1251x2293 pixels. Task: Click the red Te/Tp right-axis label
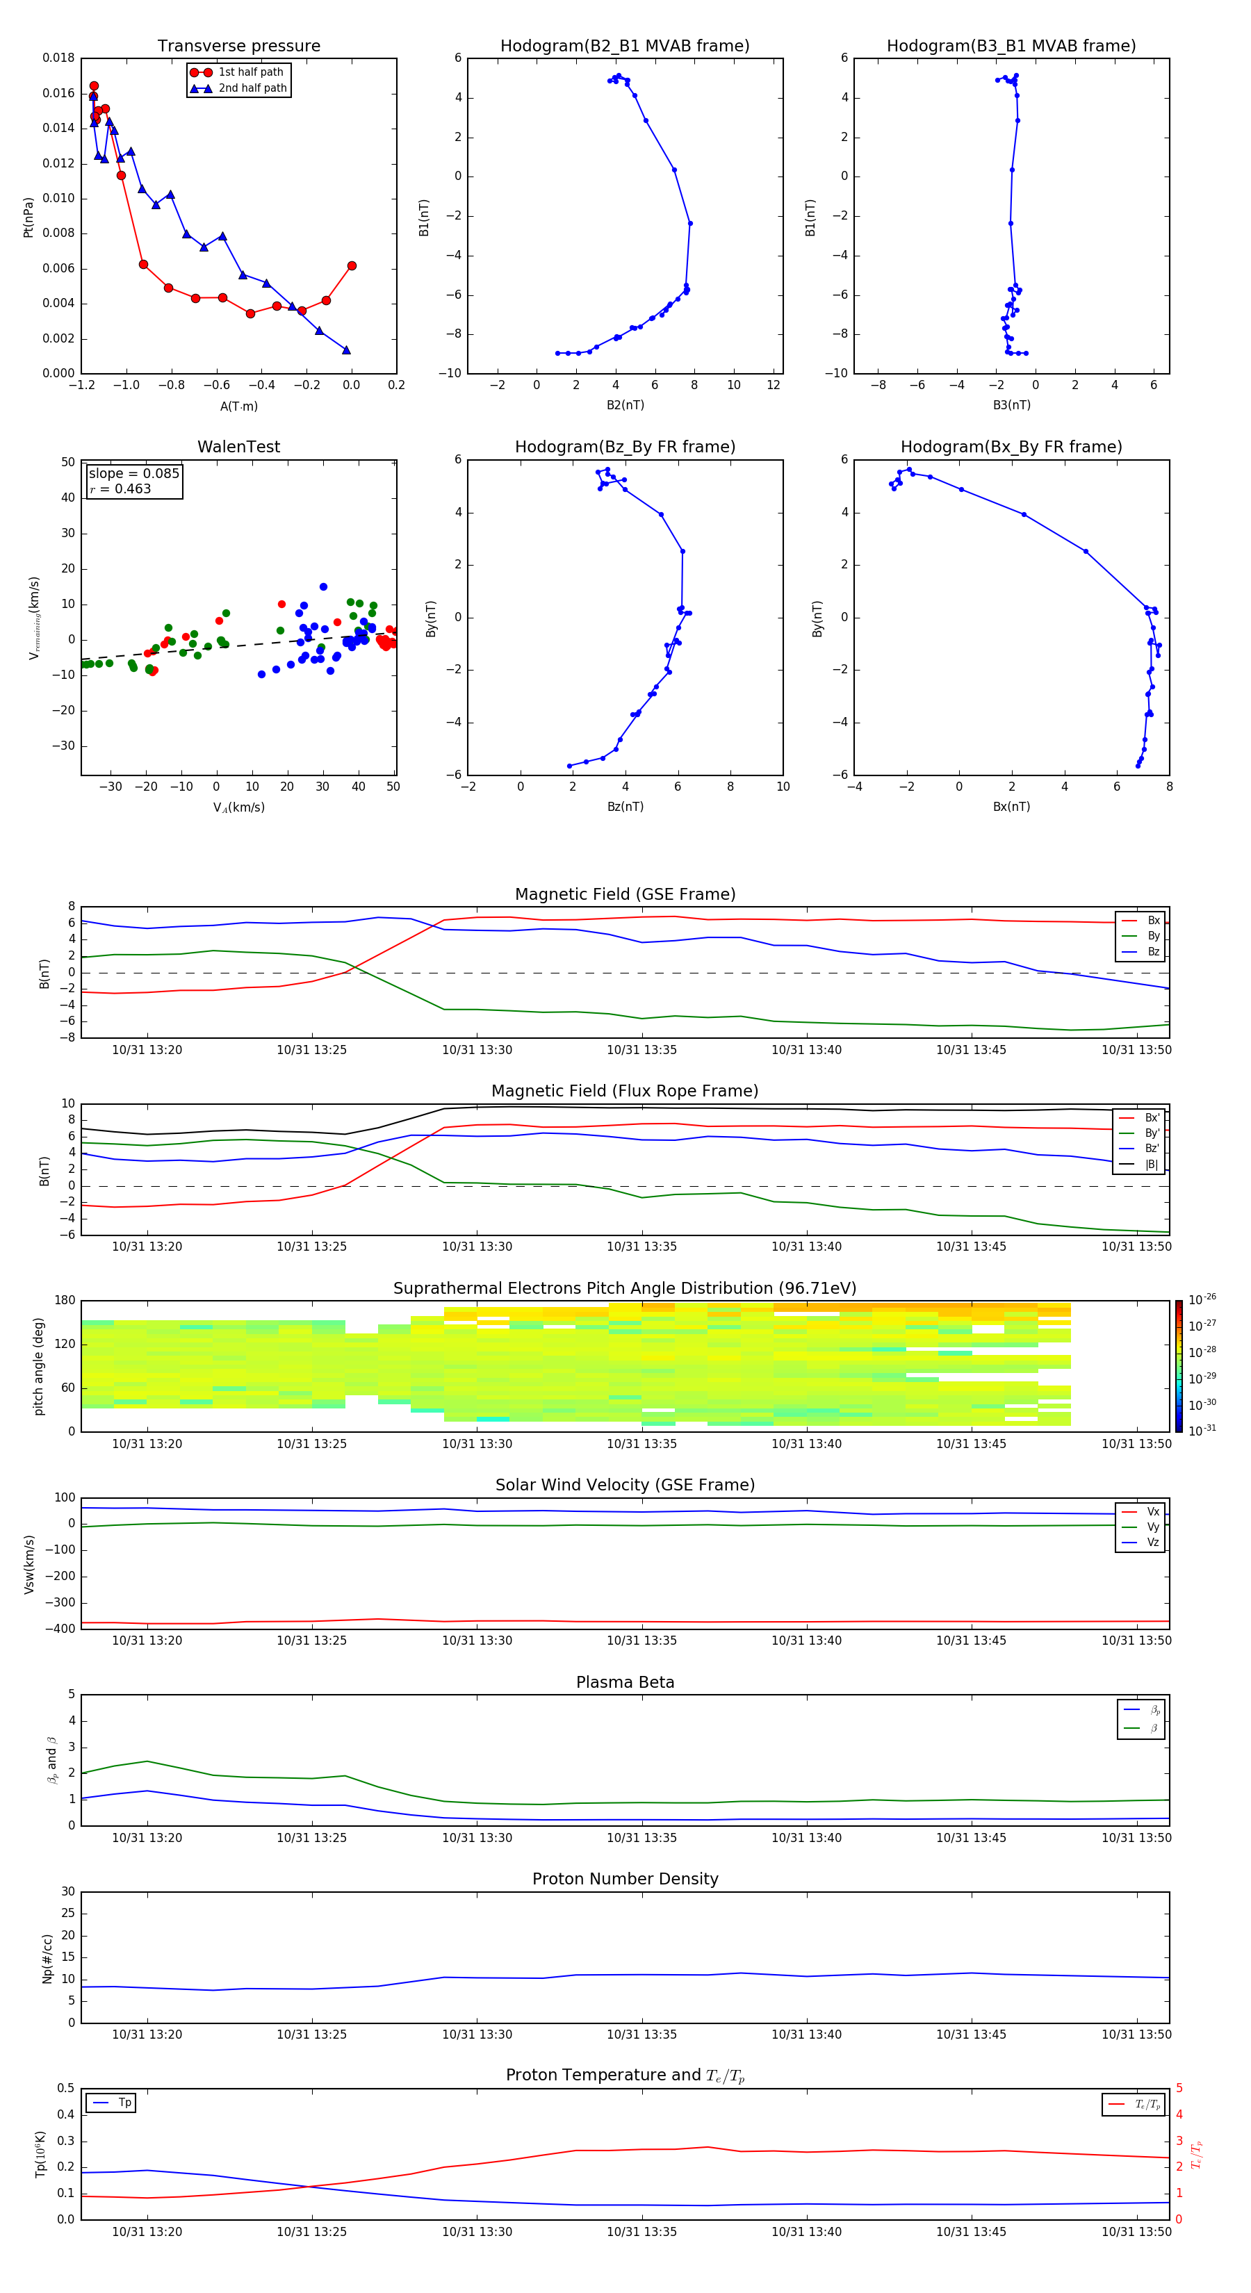pos(1196,2154)
